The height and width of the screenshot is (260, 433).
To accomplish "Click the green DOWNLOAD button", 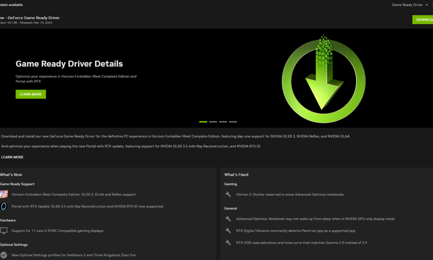I will coord(423,20).
